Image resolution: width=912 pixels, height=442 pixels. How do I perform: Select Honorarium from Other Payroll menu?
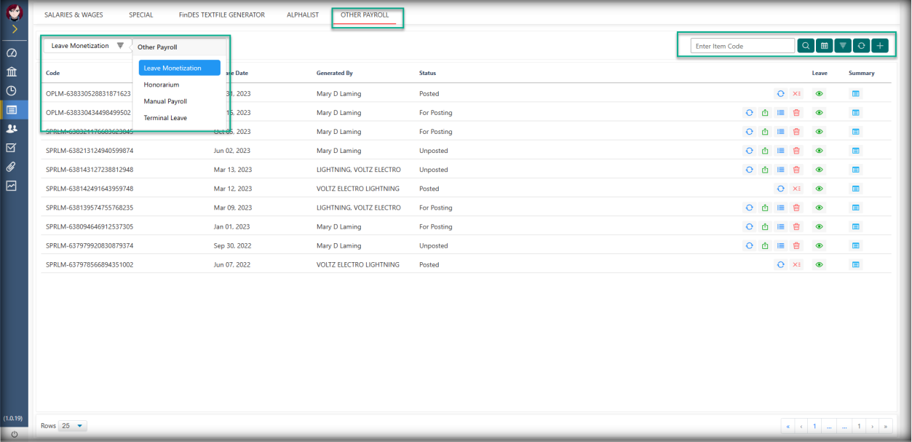tap(161, 85)
